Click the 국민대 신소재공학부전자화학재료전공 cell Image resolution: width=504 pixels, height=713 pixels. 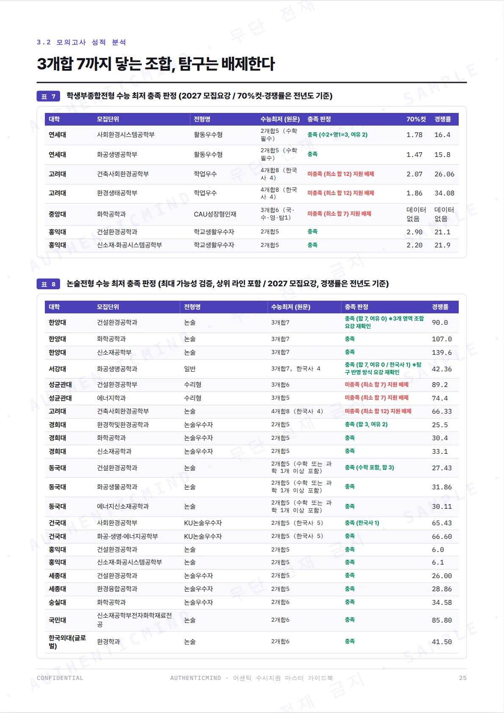[135, 620]
